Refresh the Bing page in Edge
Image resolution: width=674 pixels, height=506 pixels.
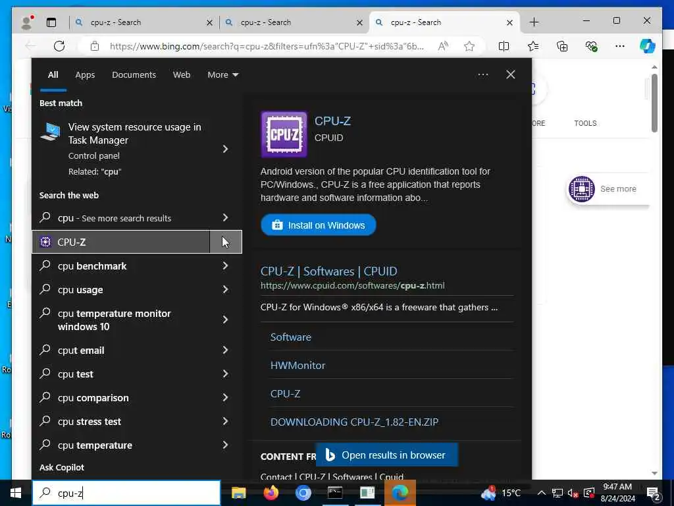59,46
